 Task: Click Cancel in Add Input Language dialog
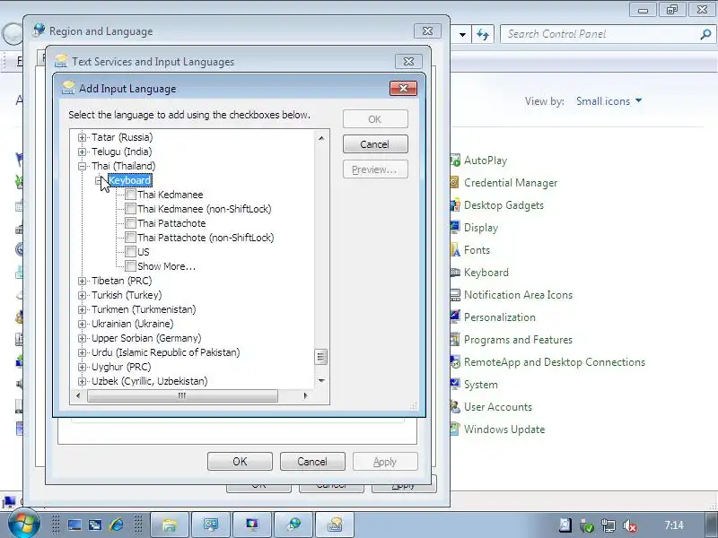(375, 144)
